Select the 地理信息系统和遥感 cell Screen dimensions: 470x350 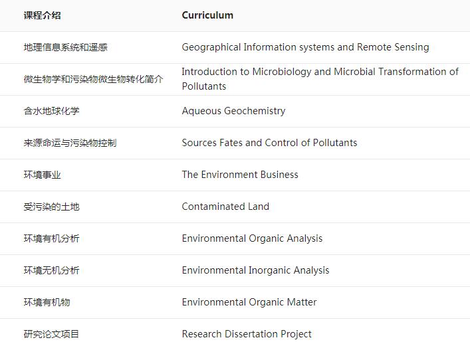tap(65, 47)
